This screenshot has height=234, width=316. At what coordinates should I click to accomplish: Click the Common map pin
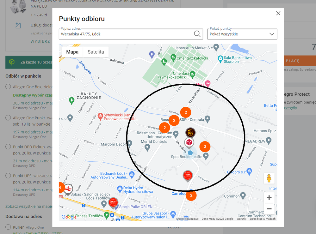pyautogui.click(x=243, y=196)
